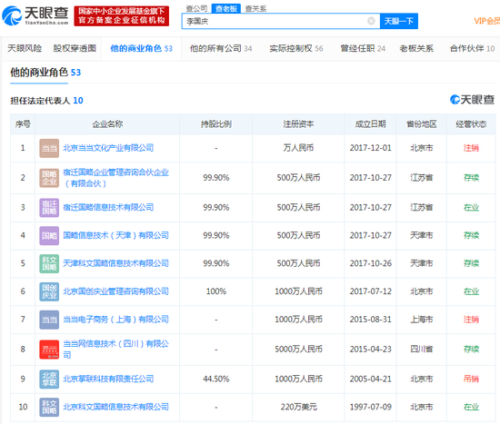Open the 宿迁国略企业管理咨询合伙企业 link
Image resolution: width=500 pixels, height=424 pixels.
point(115,178)
